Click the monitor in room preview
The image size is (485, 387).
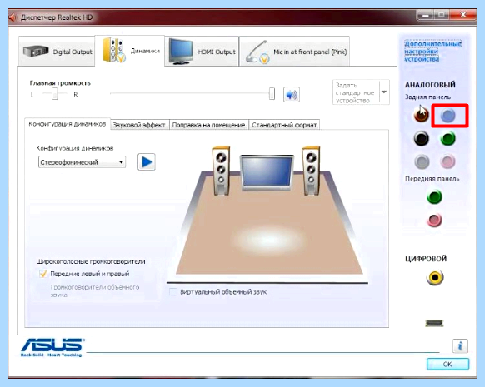[x=267, y=173]
